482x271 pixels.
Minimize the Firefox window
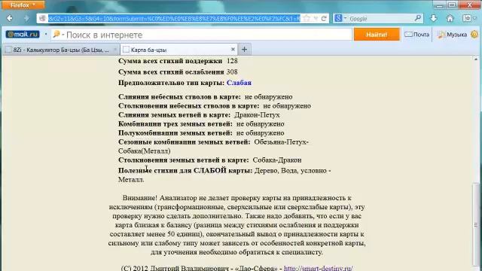coord(439,5)
